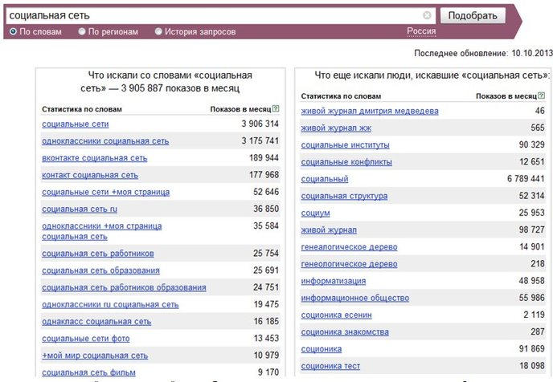Image resolution: width=553 pixels, height=382 pixels.
Task: Select the История запросов radio button
Action: pyautogui.click(x=158, y=31)
